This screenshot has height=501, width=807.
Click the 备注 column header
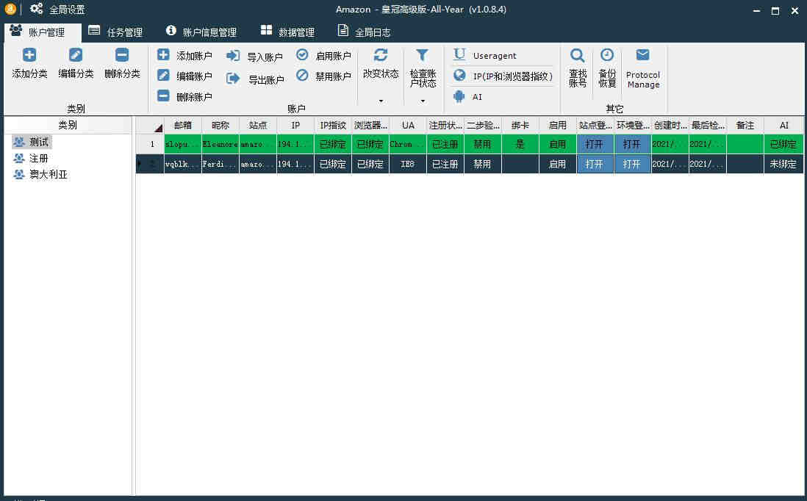coord(745,125)
